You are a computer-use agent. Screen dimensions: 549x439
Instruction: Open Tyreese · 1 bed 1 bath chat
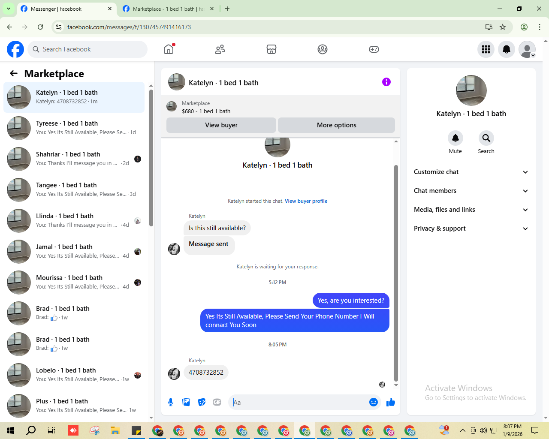pos(74,128)
